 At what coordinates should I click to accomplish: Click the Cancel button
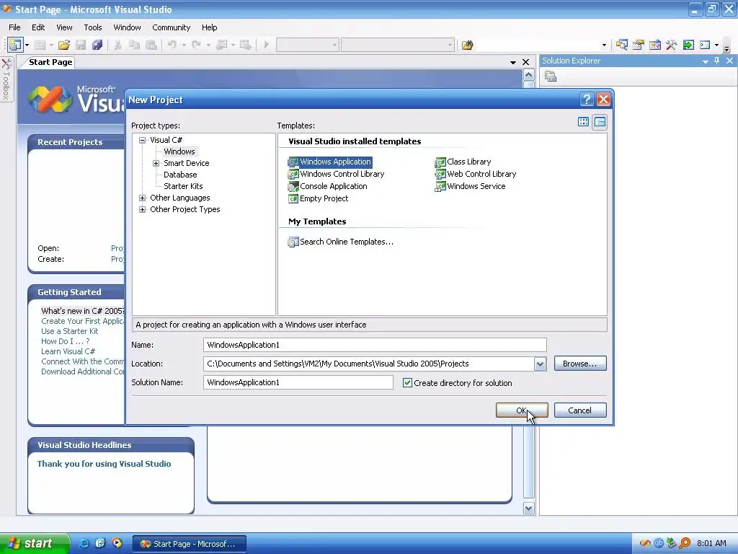[580, 410]
